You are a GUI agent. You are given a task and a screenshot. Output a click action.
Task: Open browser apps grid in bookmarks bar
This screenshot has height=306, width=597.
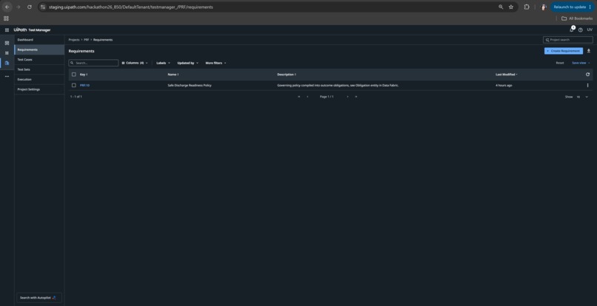(6, 18)
